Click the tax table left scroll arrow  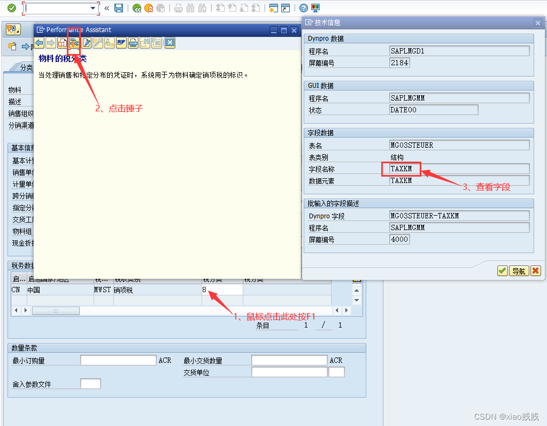pos(16,310)
